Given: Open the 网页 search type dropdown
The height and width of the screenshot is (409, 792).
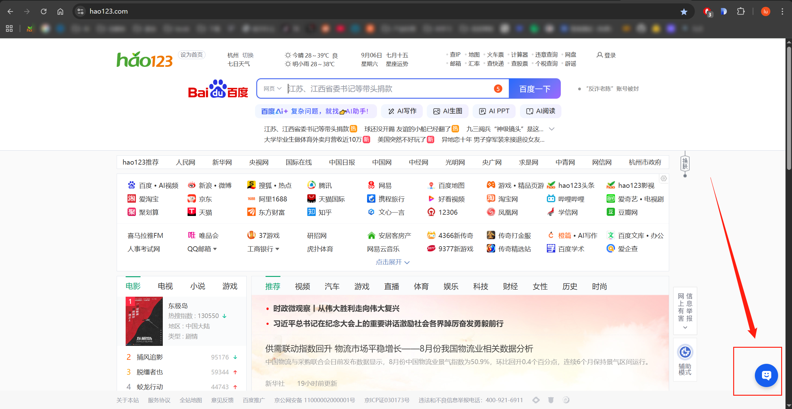Looking at the screenshot, I should pyautogui.click(x=272, y=89).
